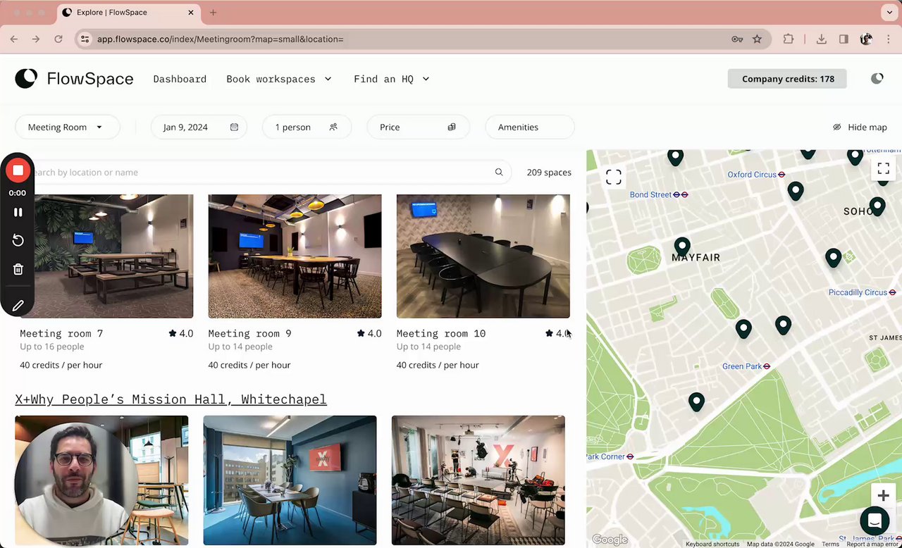Image resolution: width=902 pixels, height=548 pixels.
Task: Open the Meeting room 7 photo
Action: [x=106, y=256]
